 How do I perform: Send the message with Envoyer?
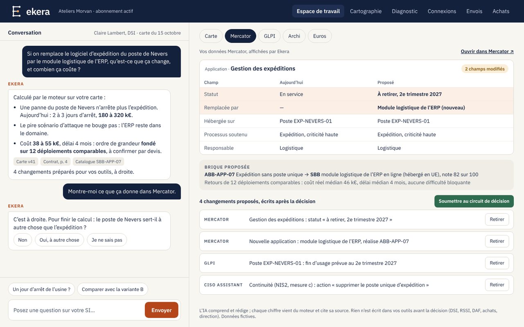click(161, 310)
